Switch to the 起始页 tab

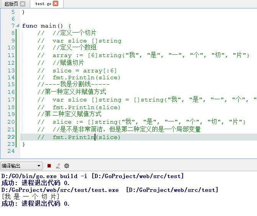11,4
